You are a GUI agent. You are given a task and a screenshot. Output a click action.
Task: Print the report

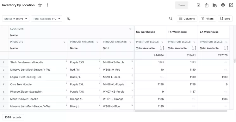pyautogui.click(x=223, y=5)
